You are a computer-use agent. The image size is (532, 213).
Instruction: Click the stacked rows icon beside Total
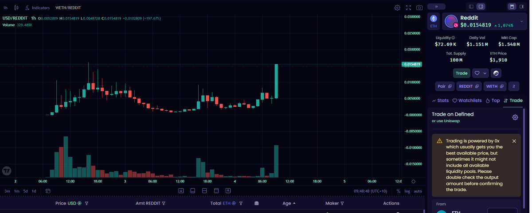point(256,203)
